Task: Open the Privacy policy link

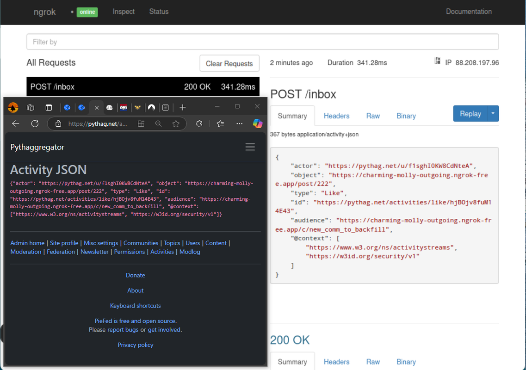Action: point(136,345)
